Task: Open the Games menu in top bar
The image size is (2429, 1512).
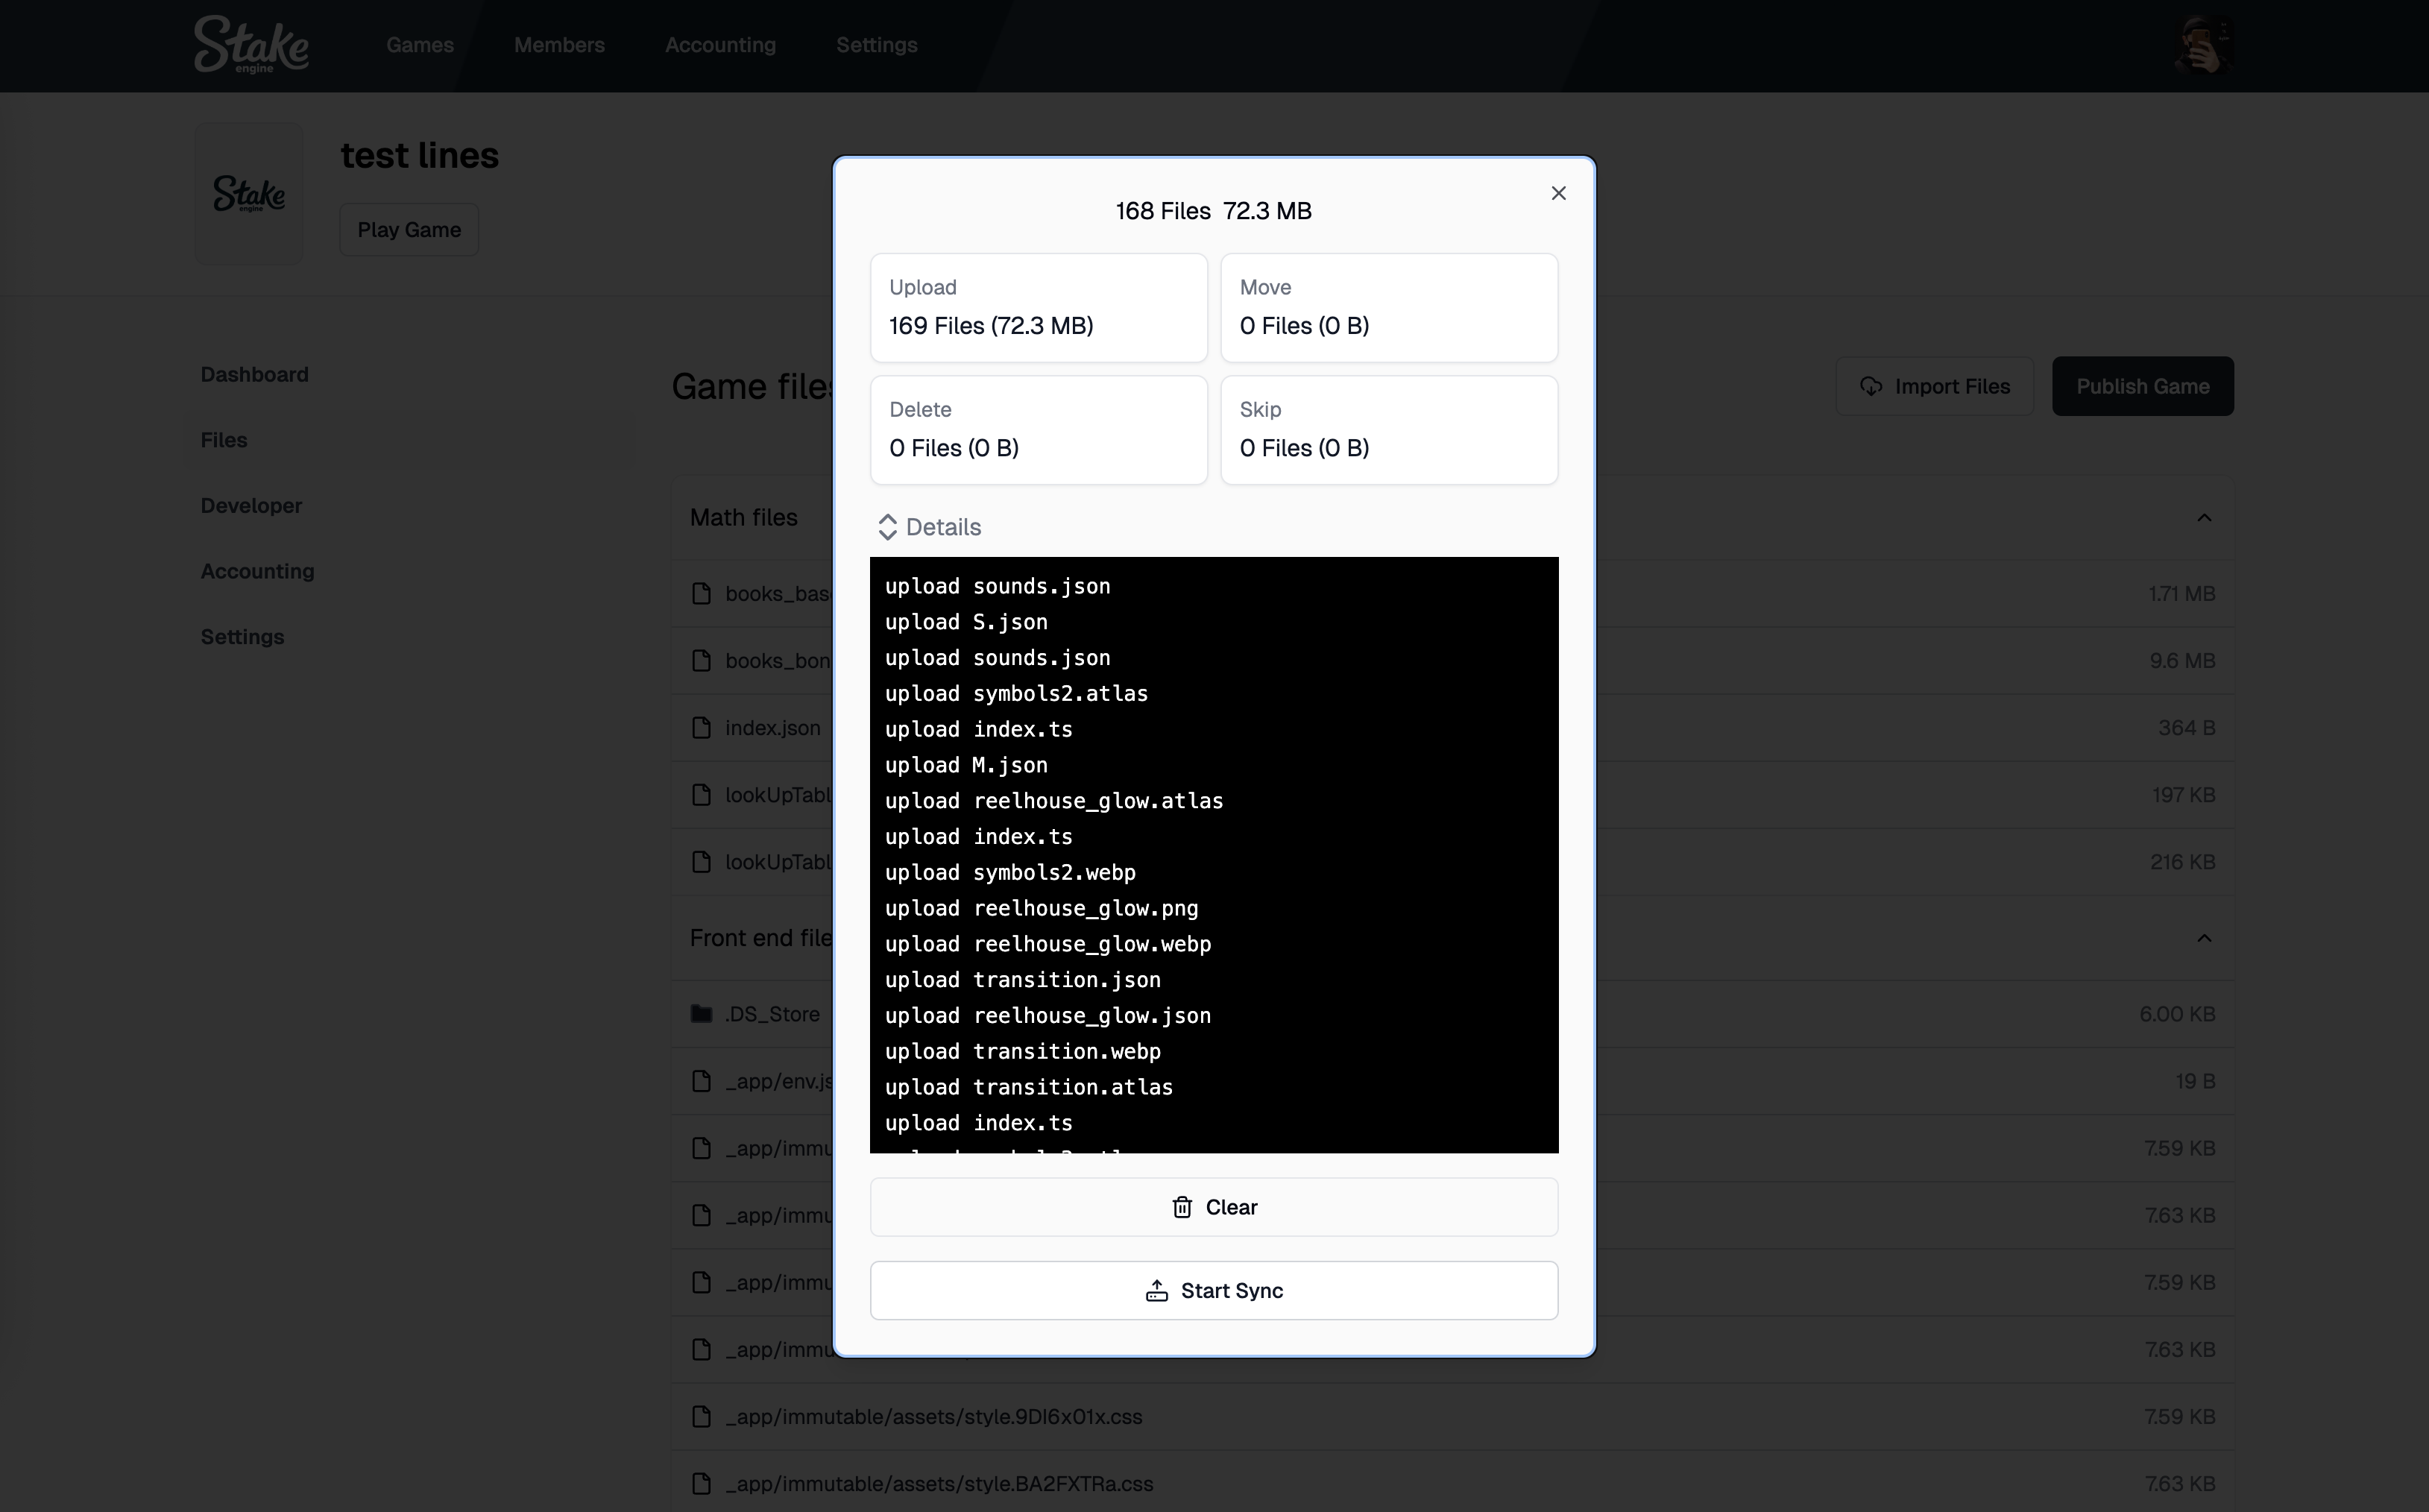Action: point(420,45)
